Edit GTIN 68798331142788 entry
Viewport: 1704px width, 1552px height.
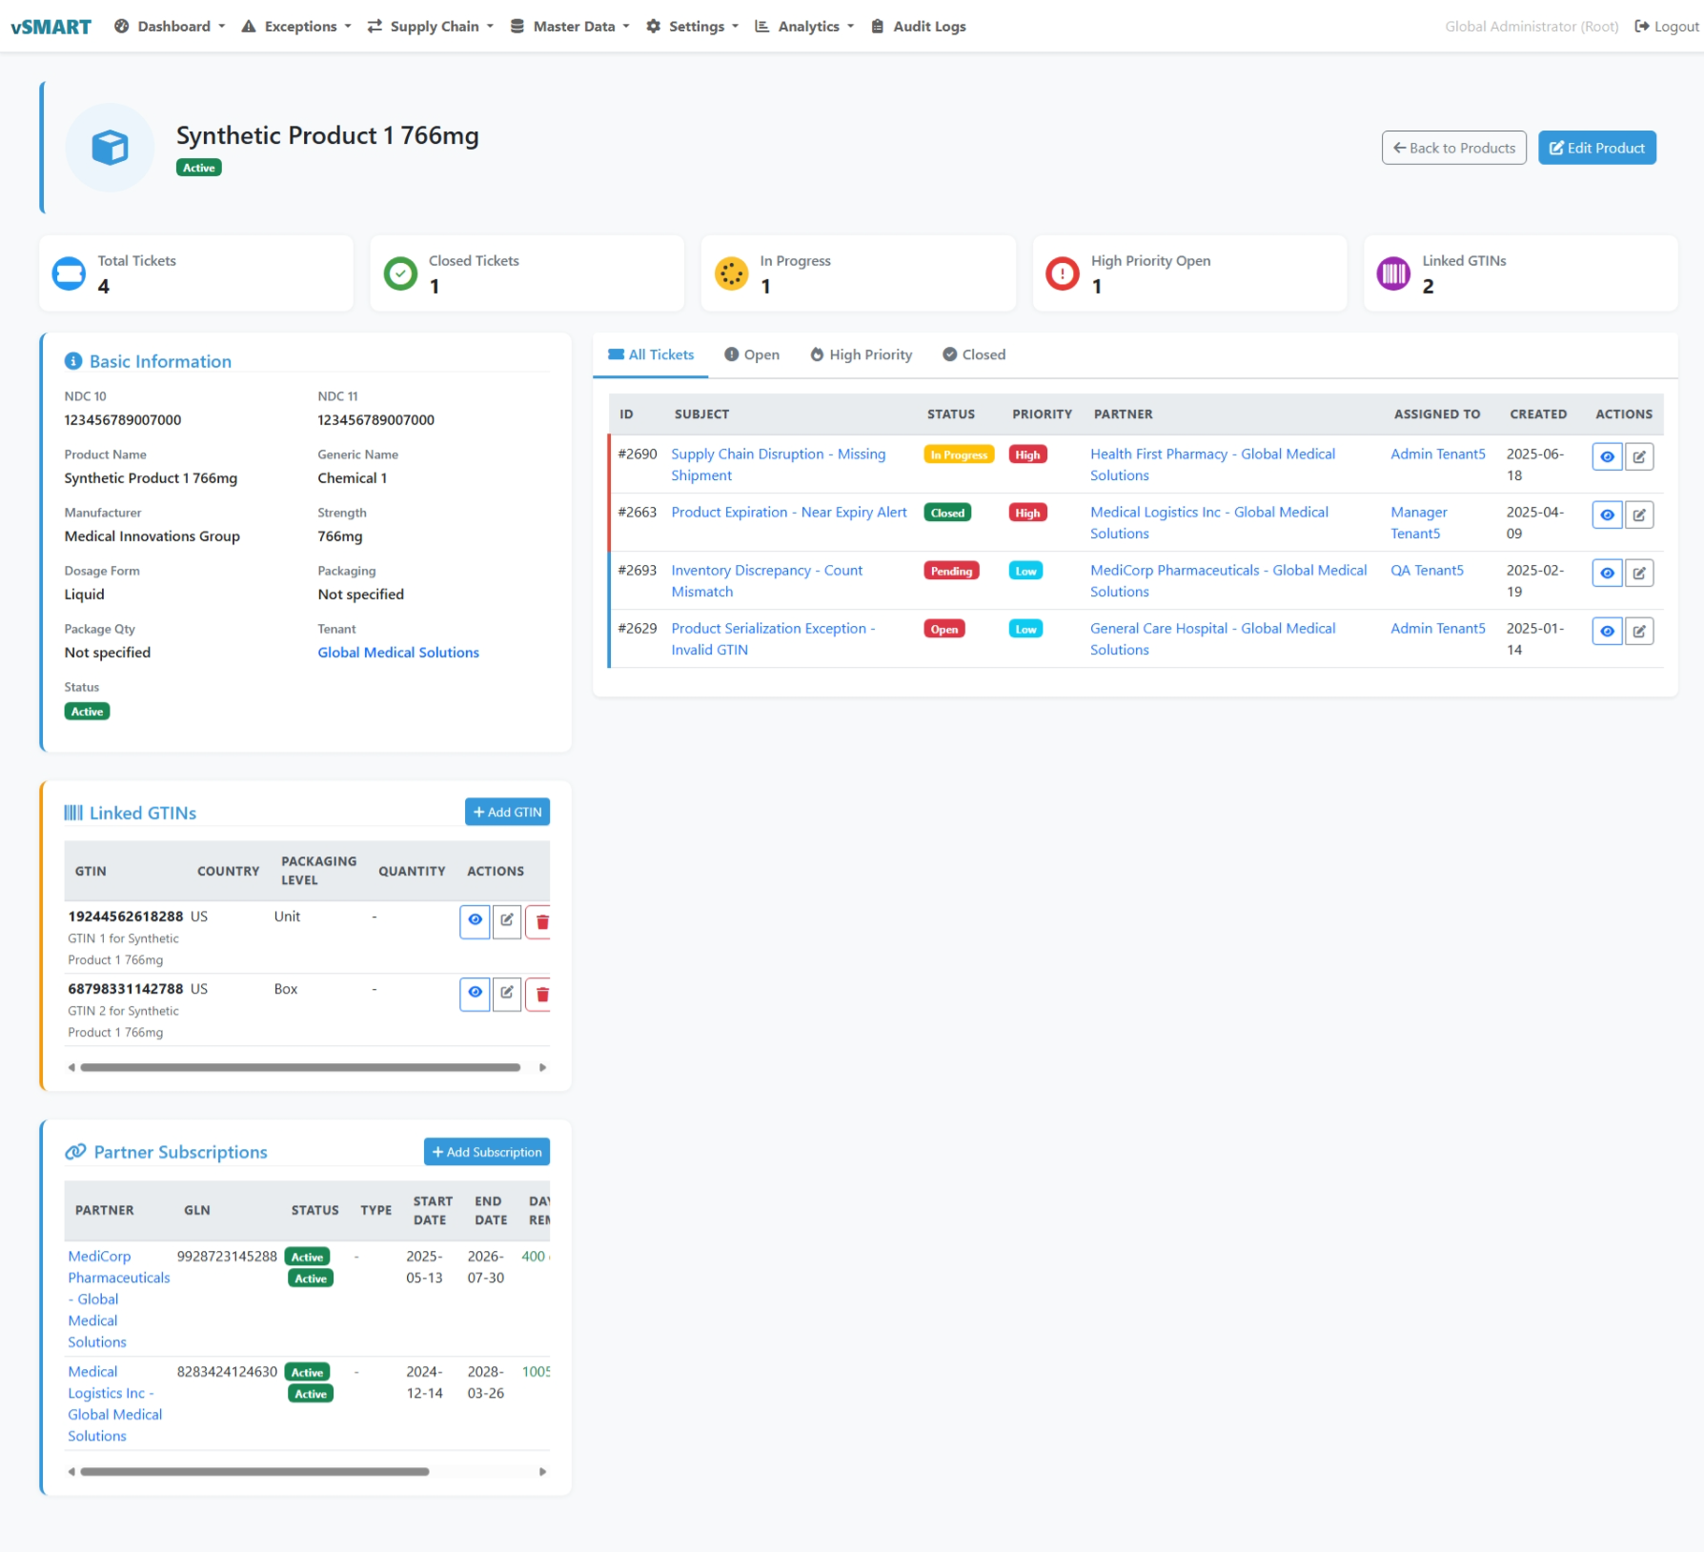(x=507, y=993)
